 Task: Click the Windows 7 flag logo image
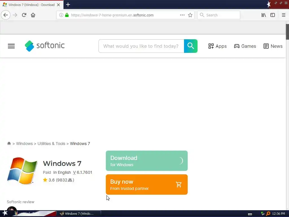tap(22, 171)
